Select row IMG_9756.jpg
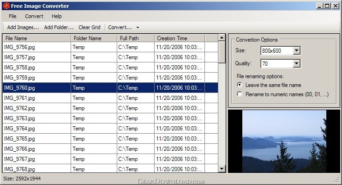Screen dimensions: 342x185 (110, 47)
